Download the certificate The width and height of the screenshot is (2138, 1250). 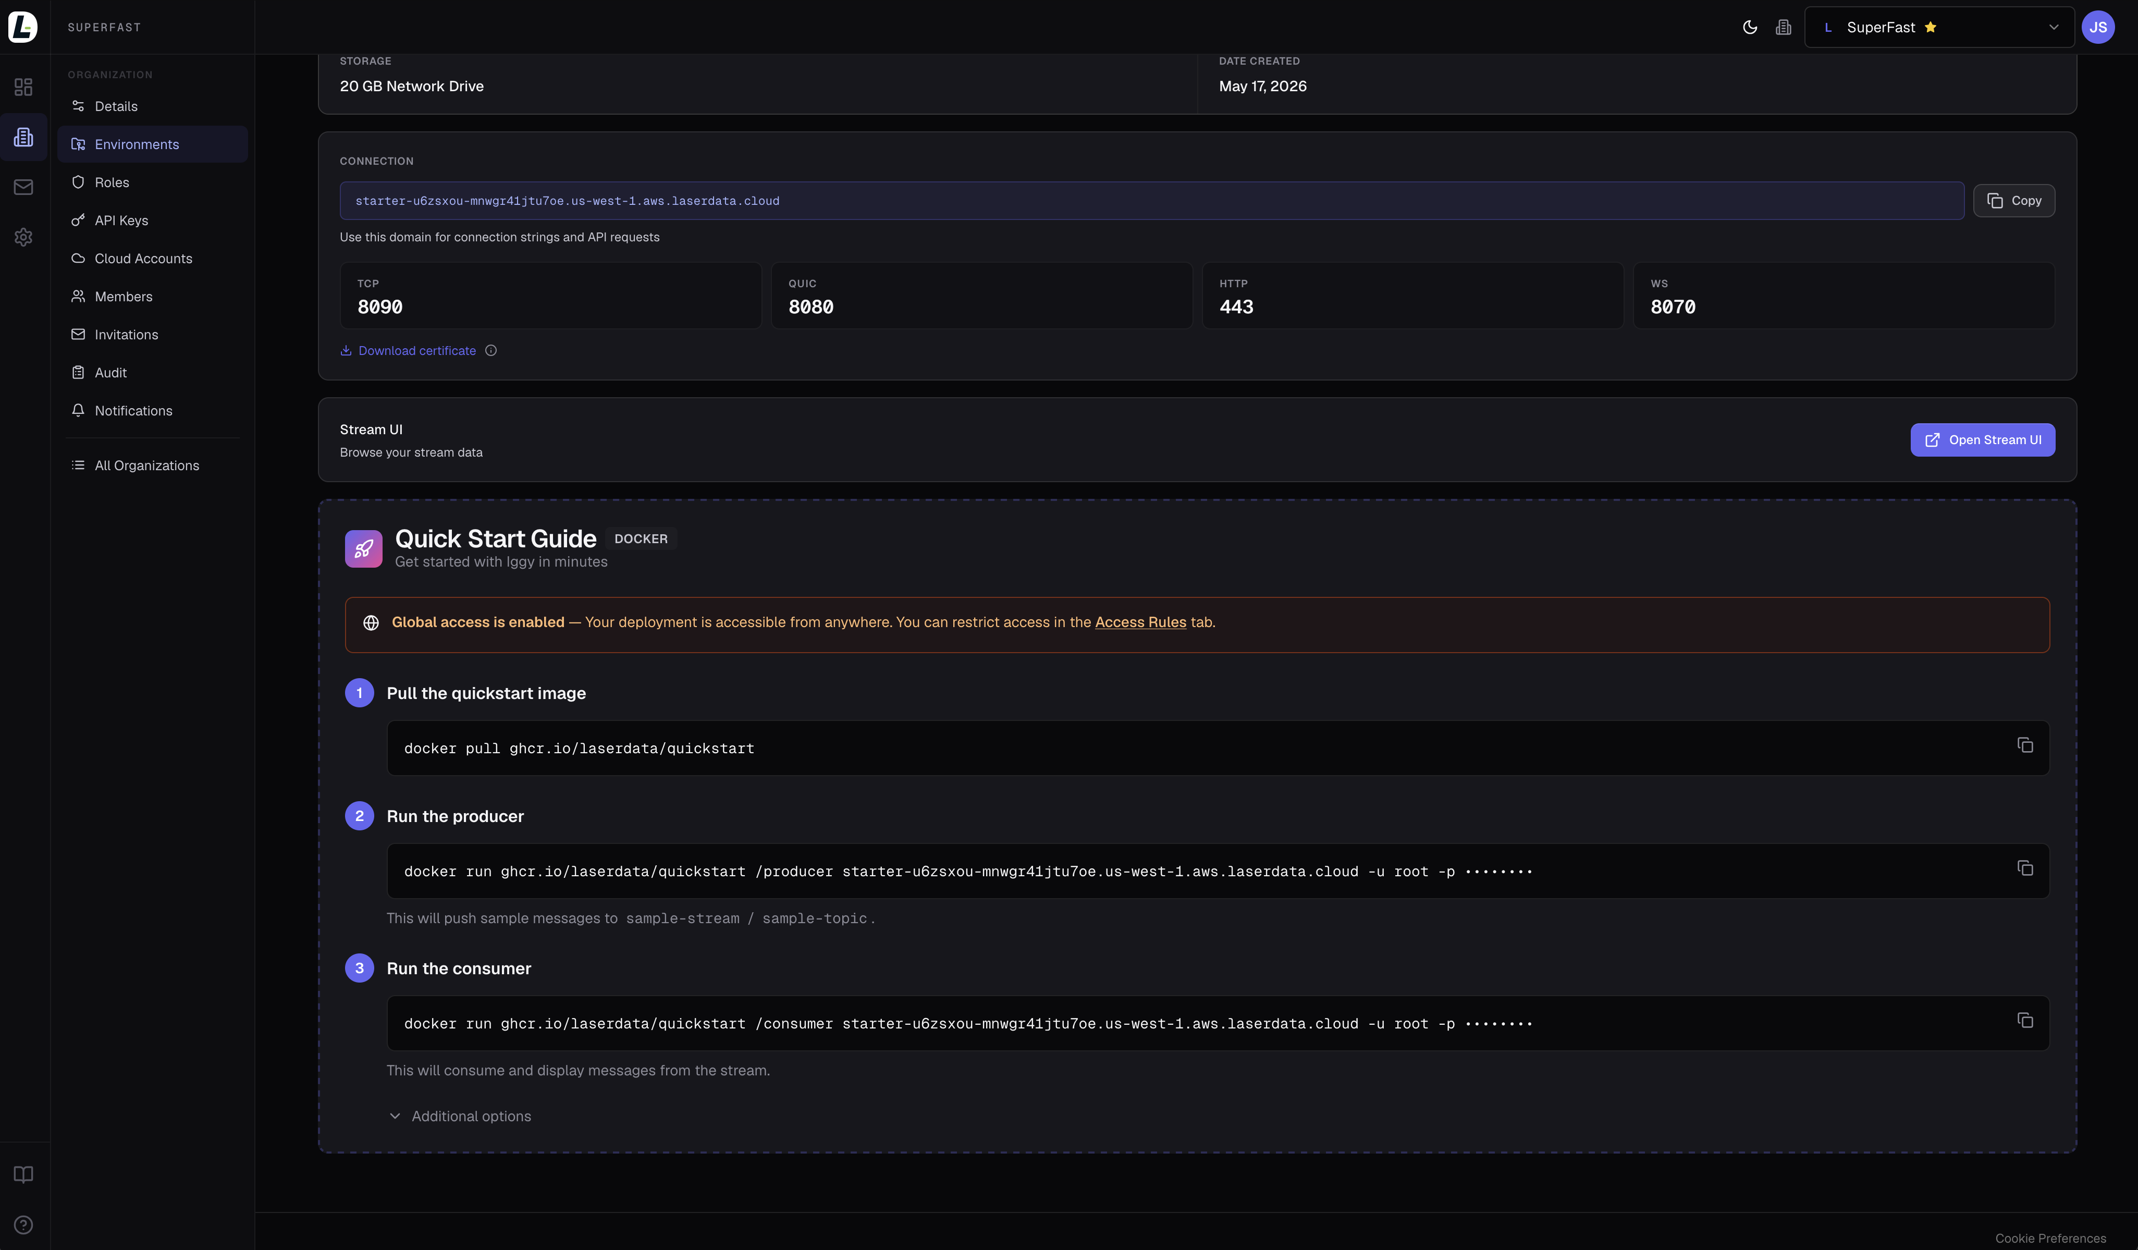pyautogui.click(x=408, y=350)
